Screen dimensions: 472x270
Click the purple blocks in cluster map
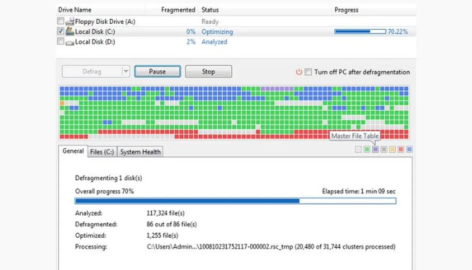(277, 89)
